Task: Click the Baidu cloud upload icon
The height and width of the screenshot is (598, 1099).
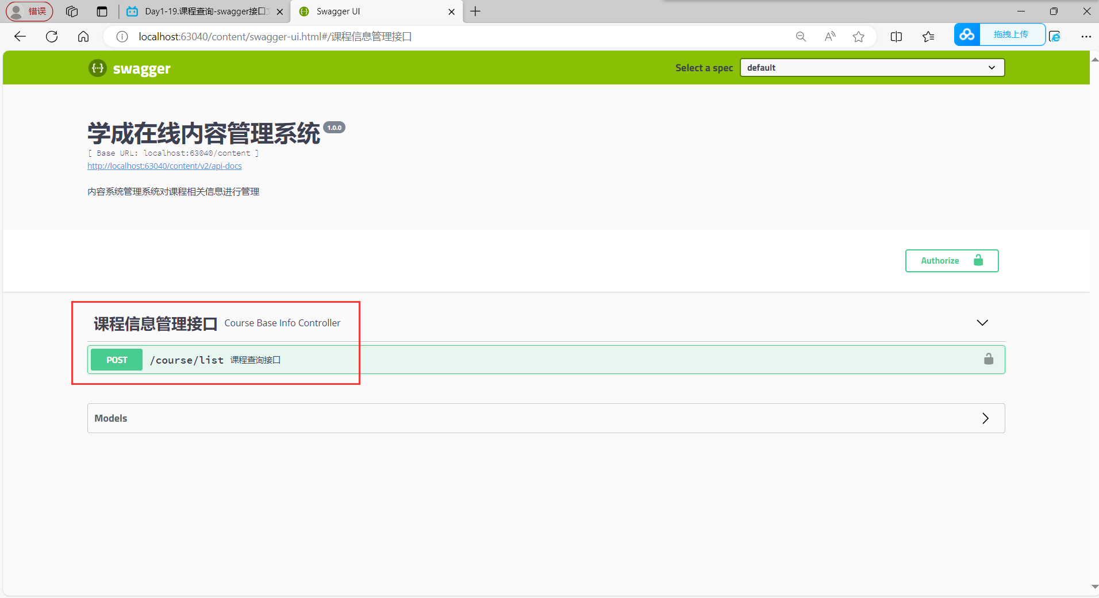Action: coord(967,34)
